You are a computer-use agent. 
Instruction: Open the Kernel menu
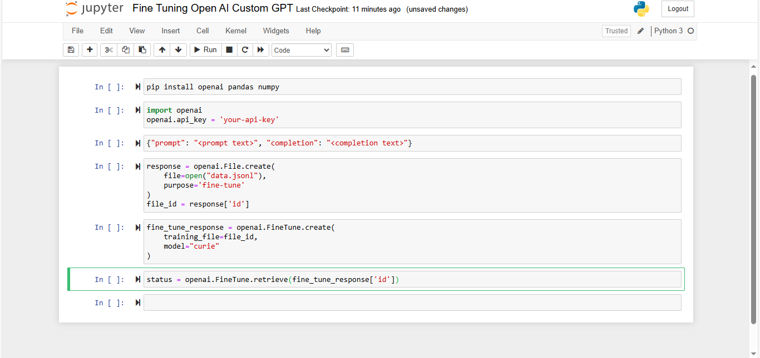235,31
